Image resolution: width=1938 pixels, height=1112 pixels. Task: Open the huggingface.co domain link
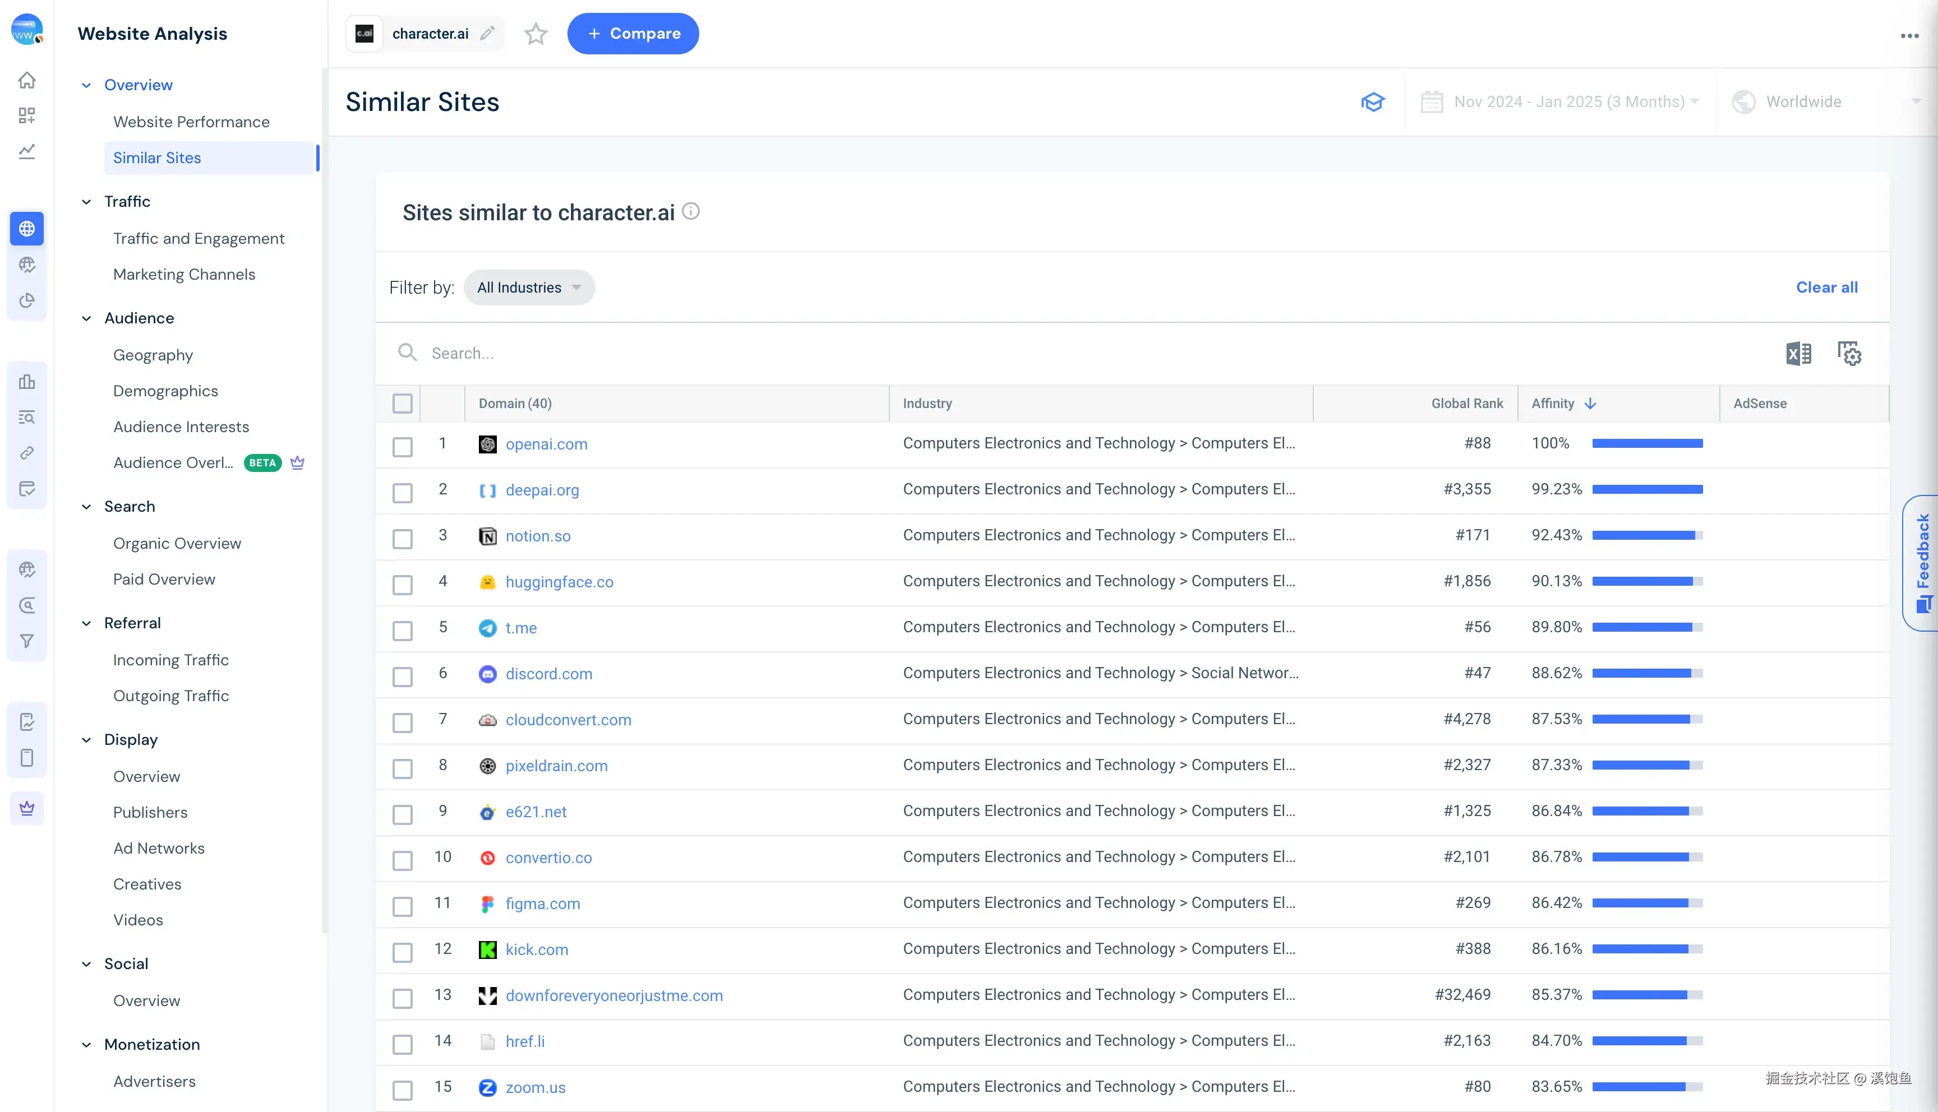click(x=559, y=582)
